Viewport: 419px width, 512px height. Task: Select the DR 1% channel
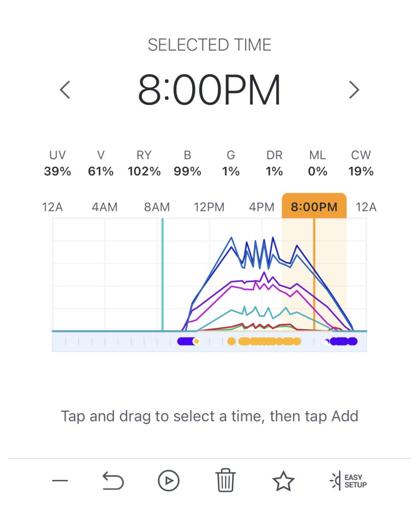click(274, 163)
